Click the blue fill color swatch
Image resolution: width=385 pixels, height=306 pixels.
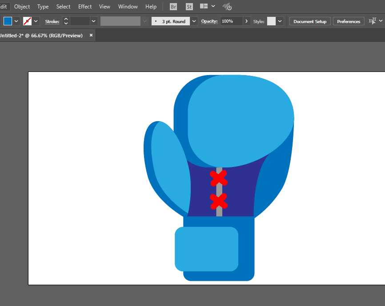tap(8, 21)
